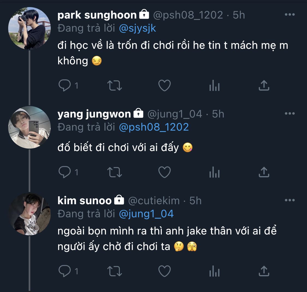Retweet yang jungwon's tweet
Screen dimensions: 307x292
pyautogui.click(x=115, y=172)
